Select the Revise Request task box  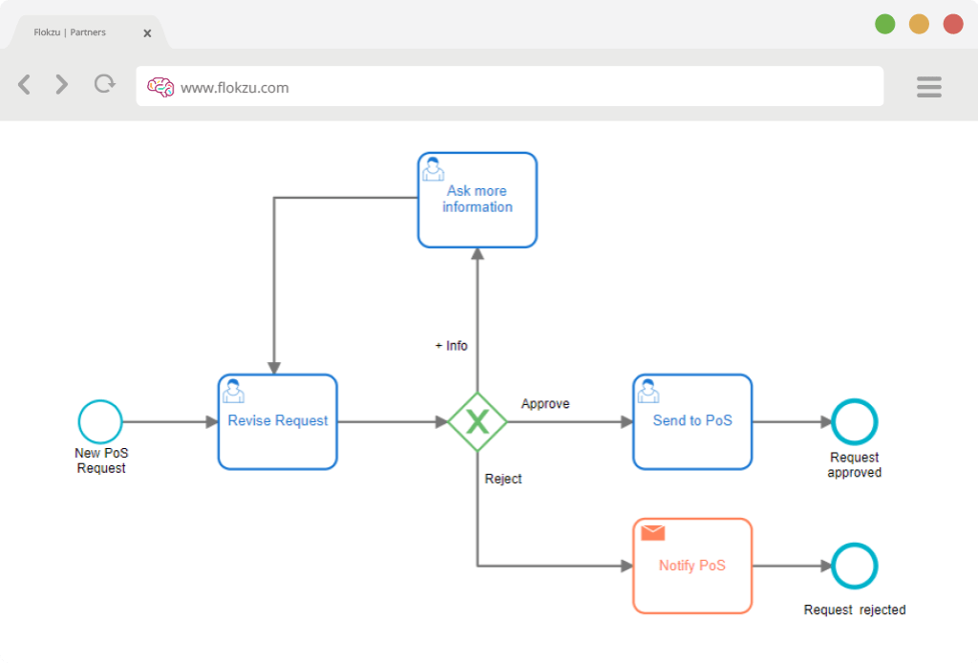(x=278, y=422)
